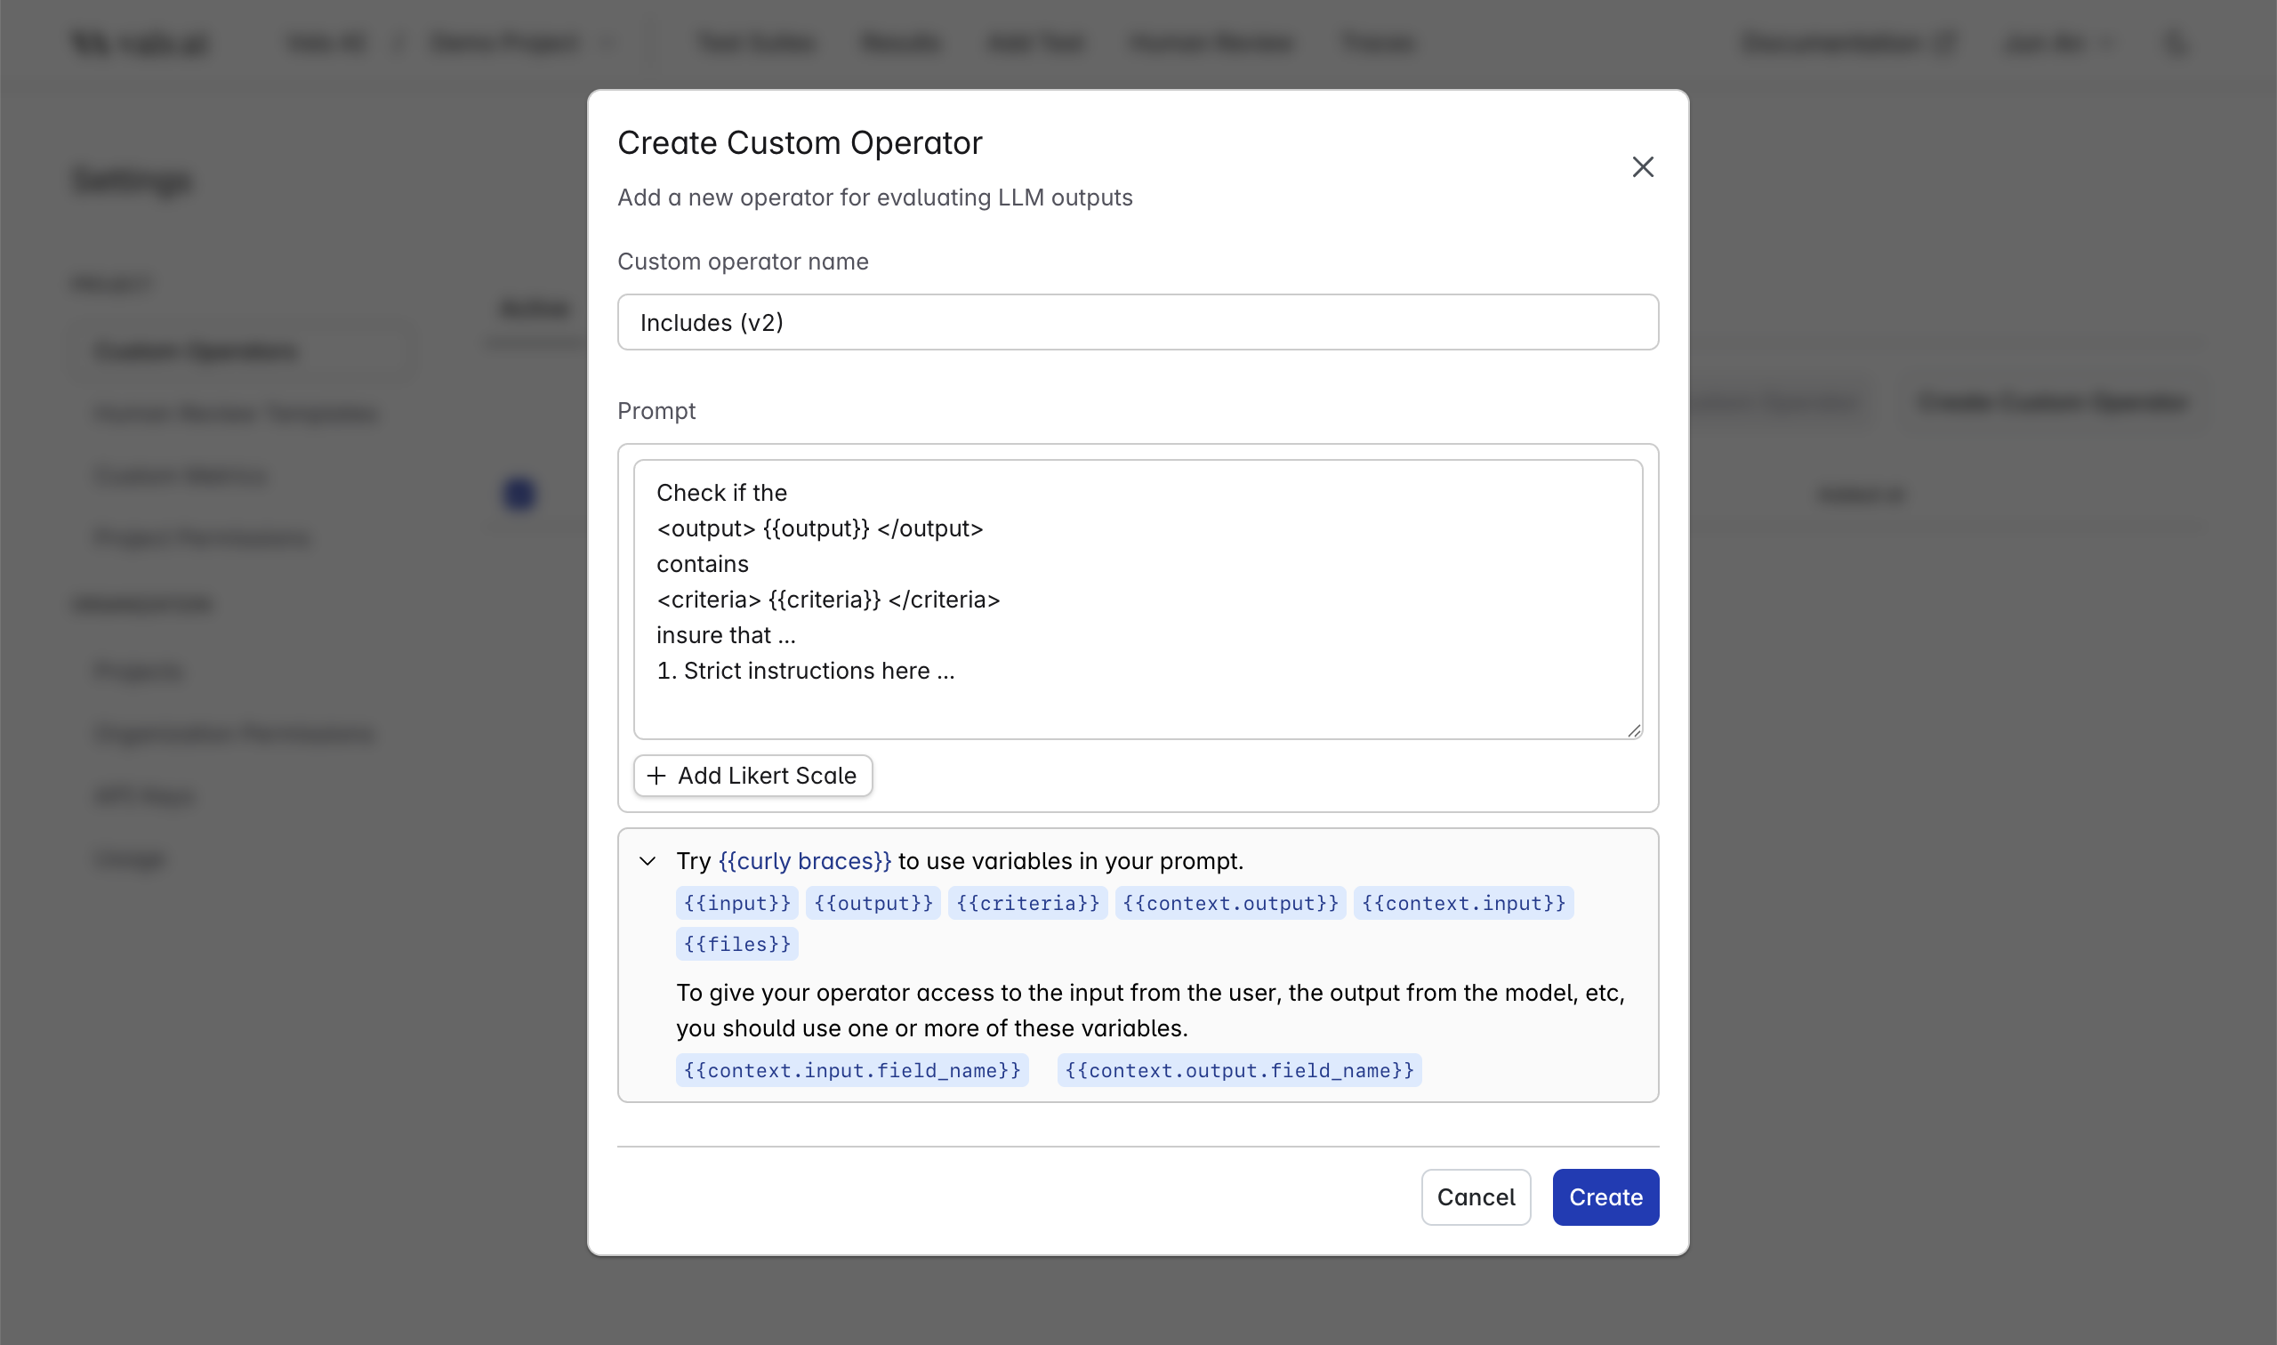Open the search from the top bar
Image resolution: width=2277 pixels, height=1345 pixels.
(2176, 43)
